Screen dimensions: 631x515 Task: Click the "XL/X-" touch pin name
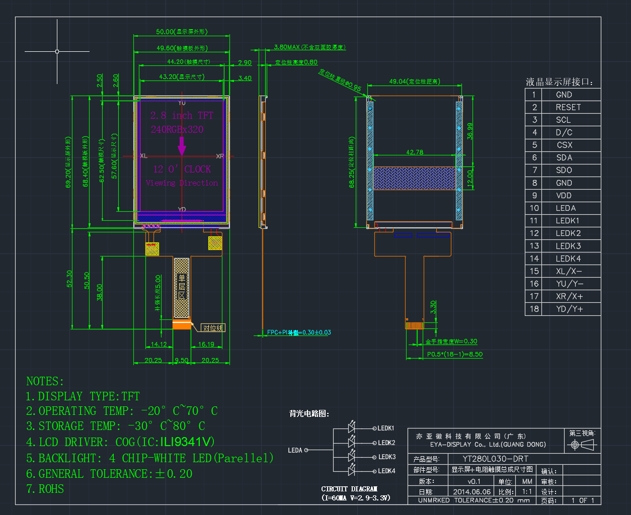click(x=569, y=271)
